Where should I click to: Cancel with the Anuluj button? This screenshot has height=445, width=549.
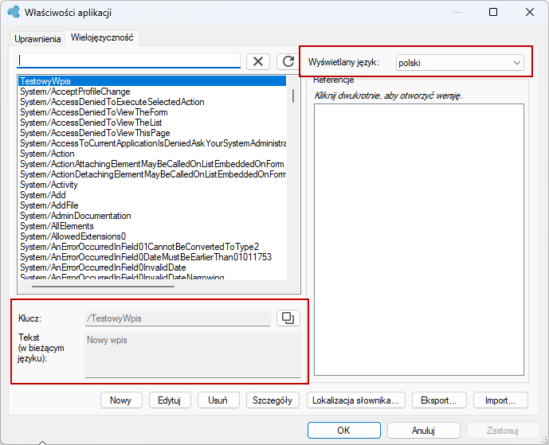pyautogui.click(x=423, y=431)
